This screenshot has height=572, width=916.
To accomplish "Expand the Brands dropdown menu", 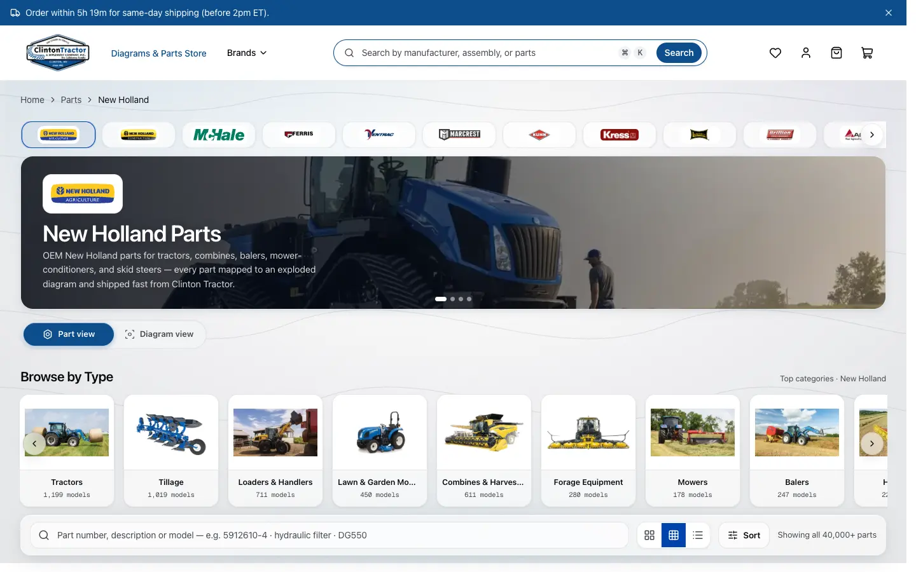I will click(247, 53).
